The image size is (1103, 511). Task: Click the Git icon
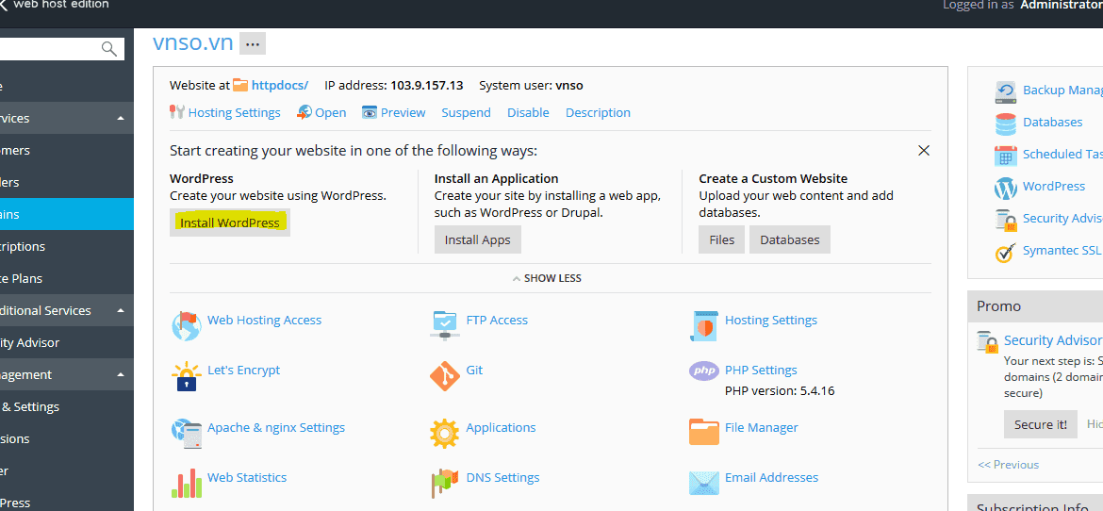coord(445,376)
